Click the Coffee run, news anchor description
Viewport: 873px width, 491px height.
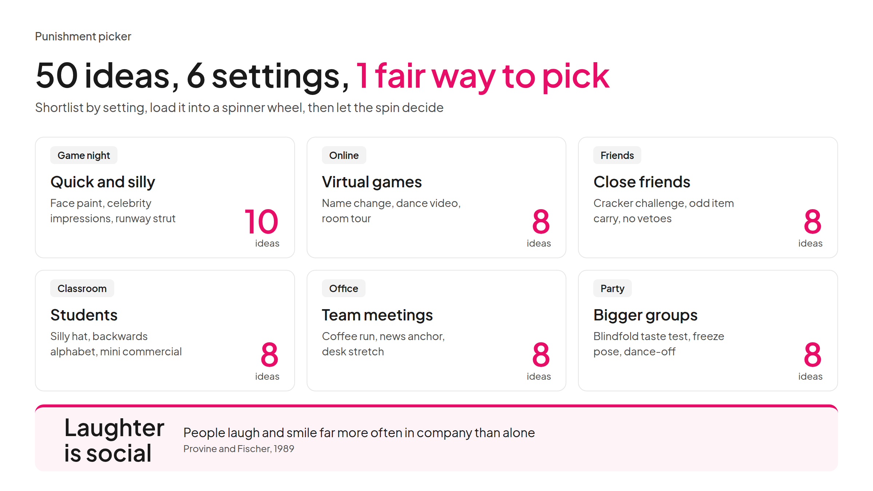[x=383, y=344]
